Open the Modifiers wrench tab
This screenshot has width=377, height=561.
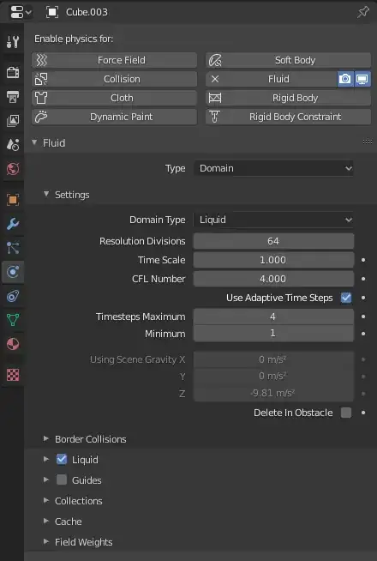coord(13,224)
